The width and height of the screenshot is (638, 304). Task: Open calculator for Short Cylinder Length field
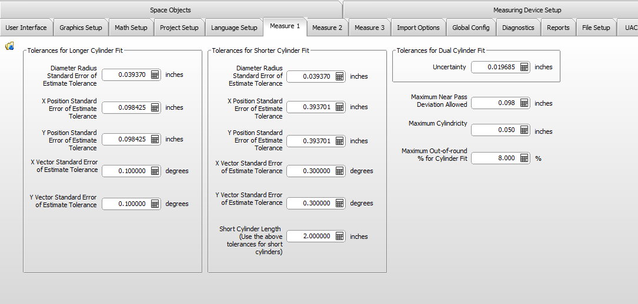point(339,237)
